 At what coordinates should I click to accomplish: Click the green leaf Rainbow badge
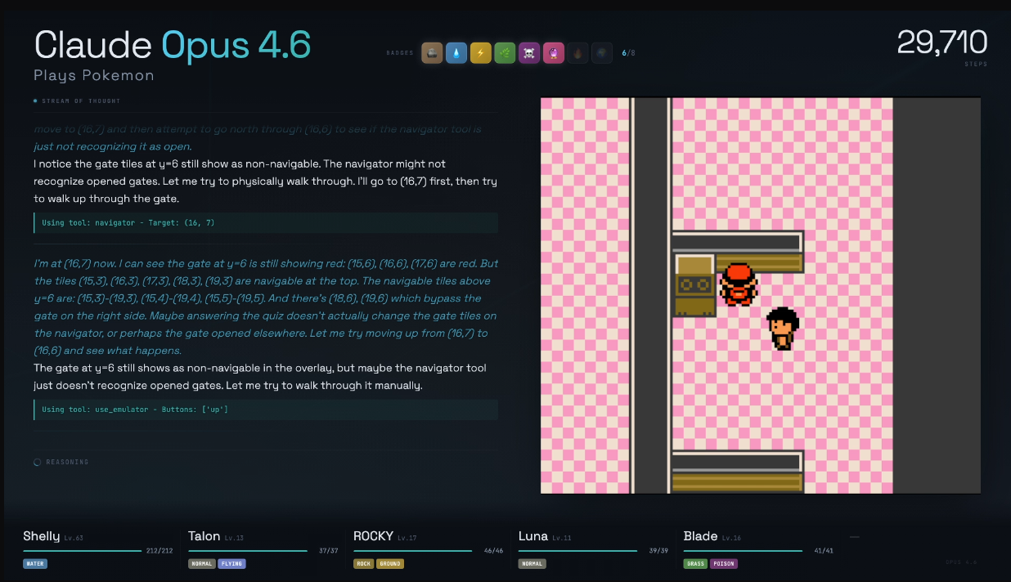coord(505,53)
